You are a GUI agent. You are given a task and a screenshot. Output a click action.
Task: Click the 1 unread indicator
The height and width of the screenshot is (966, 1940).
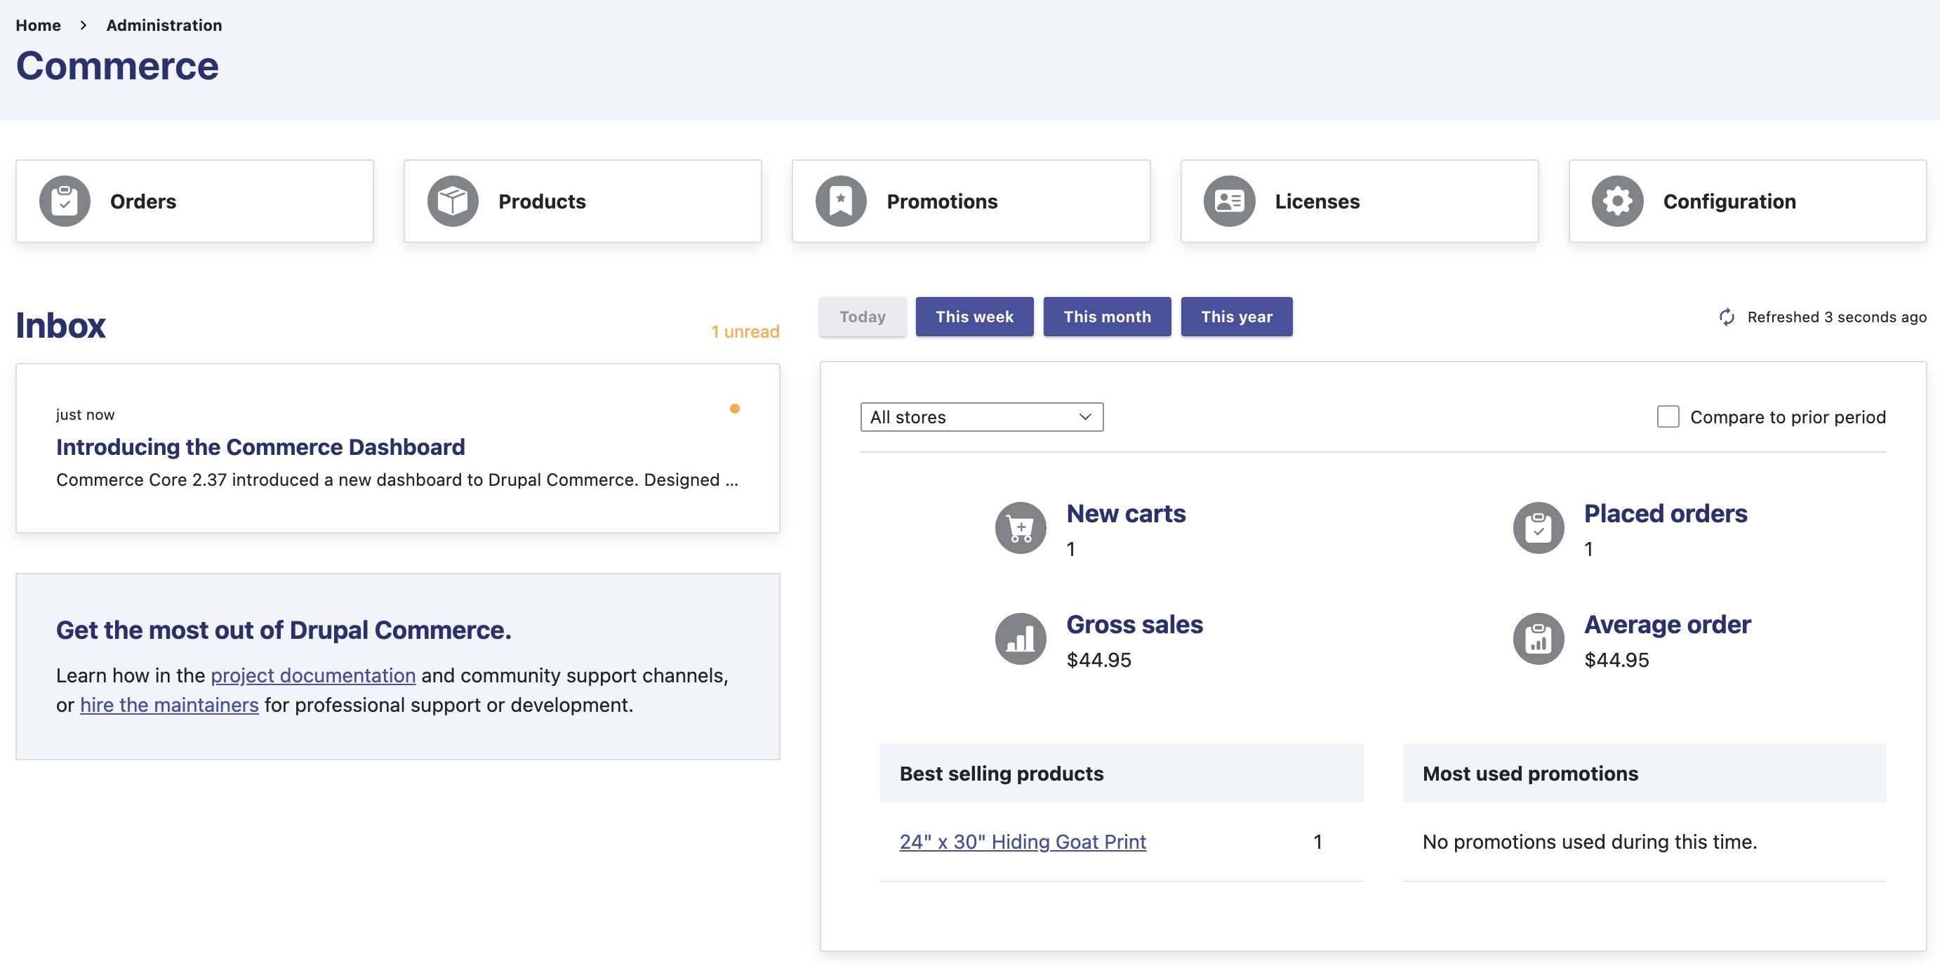745,331
